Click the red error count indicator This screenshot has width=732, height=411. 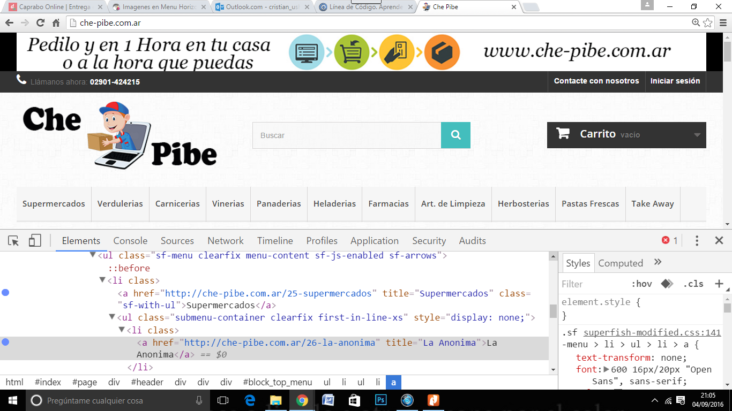(670, 241)
